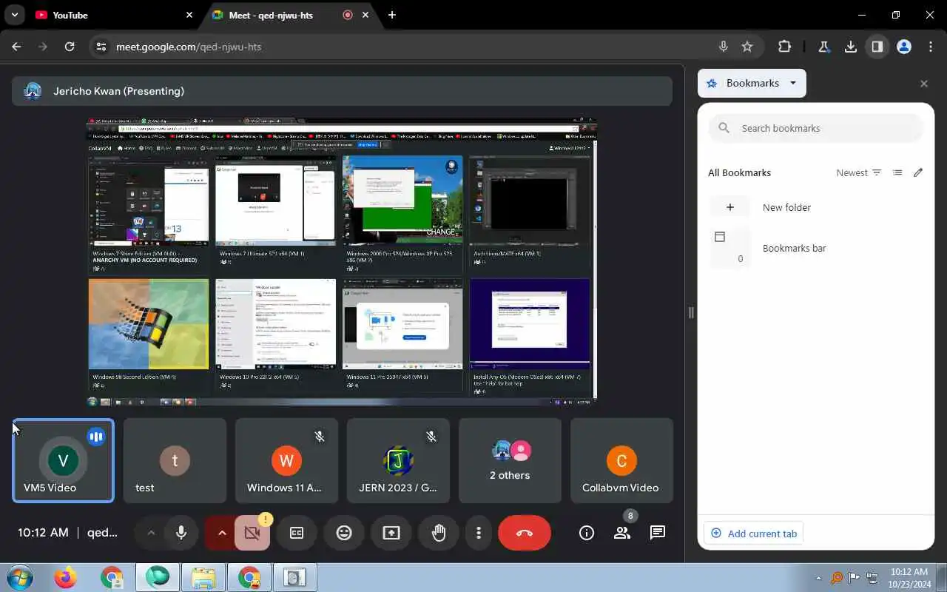This screenshot has height=592, width=947.
Task: Open chat with everyone icon
Action: coord(658,533)
